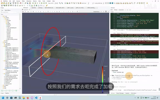Viewport: 160px width, 100px height.
Task: Open the Filters menu
Action: coord(23,1)
